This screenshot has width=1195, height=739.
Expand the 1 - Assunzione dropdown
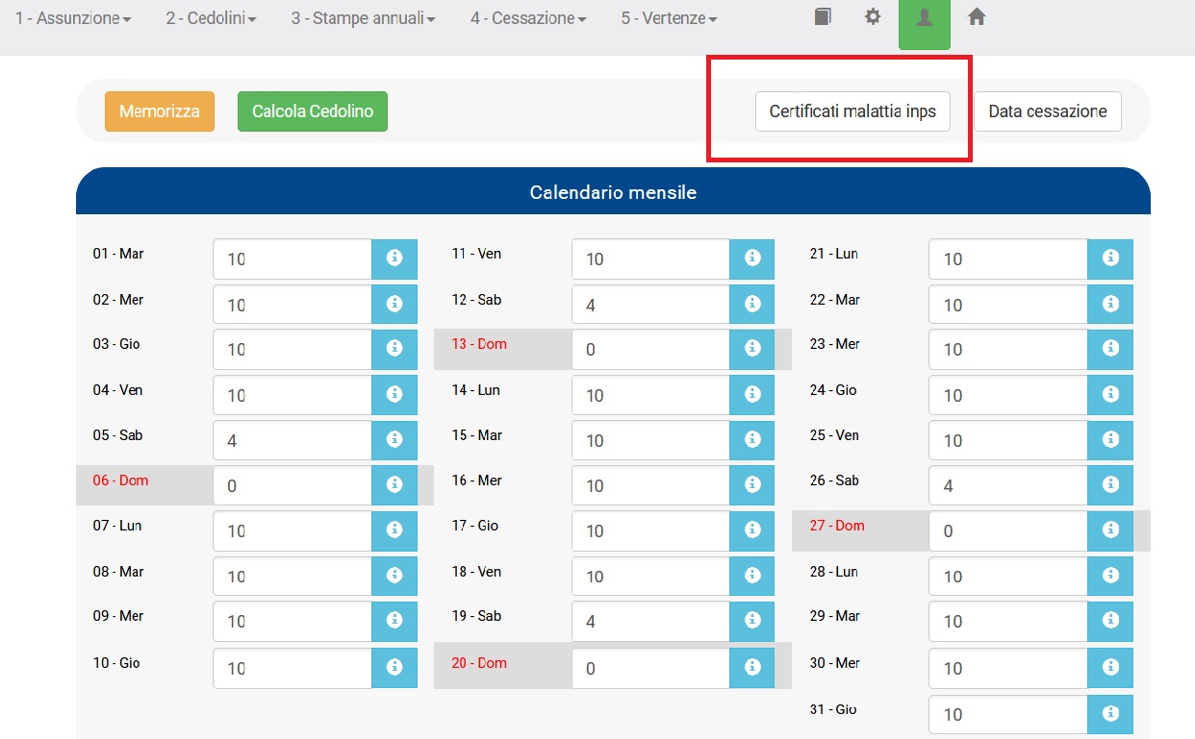click(72, 16)
